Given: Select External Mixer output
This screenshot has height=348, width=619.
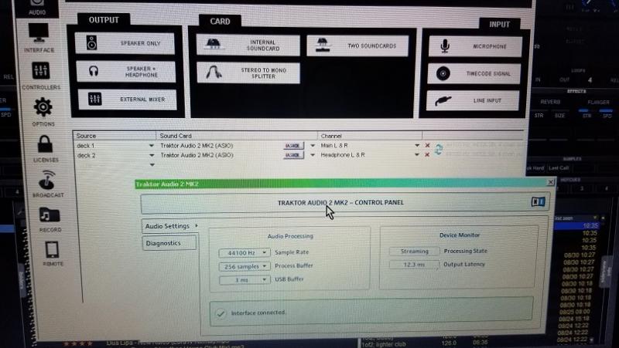Looking at the screenshot, I should [x=127, y=100].
